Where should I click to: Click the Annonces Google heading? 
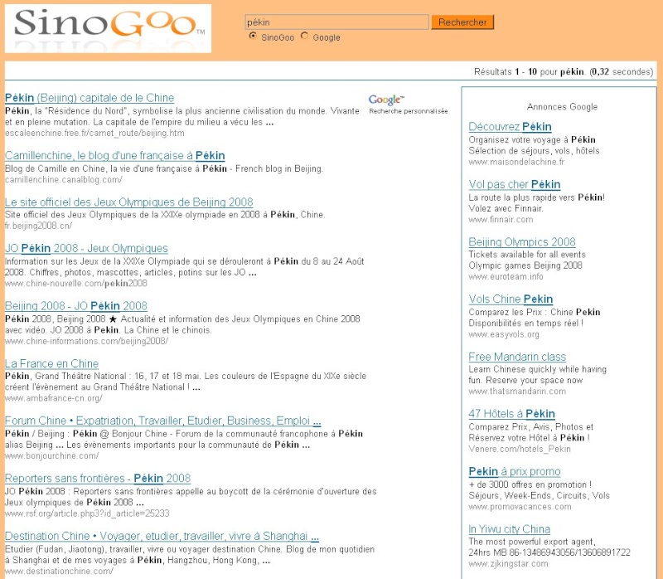[562, 107]
